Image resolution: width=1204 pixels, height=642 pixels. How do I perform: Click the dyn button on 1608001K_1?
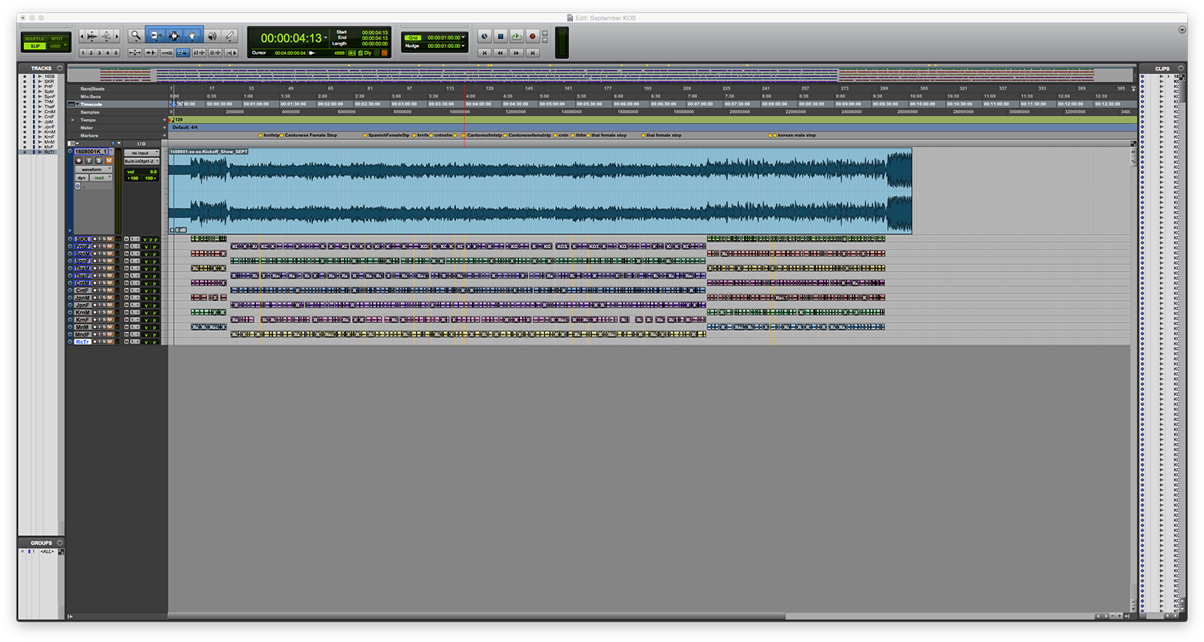pyautogui.click(x=82, y=178)
